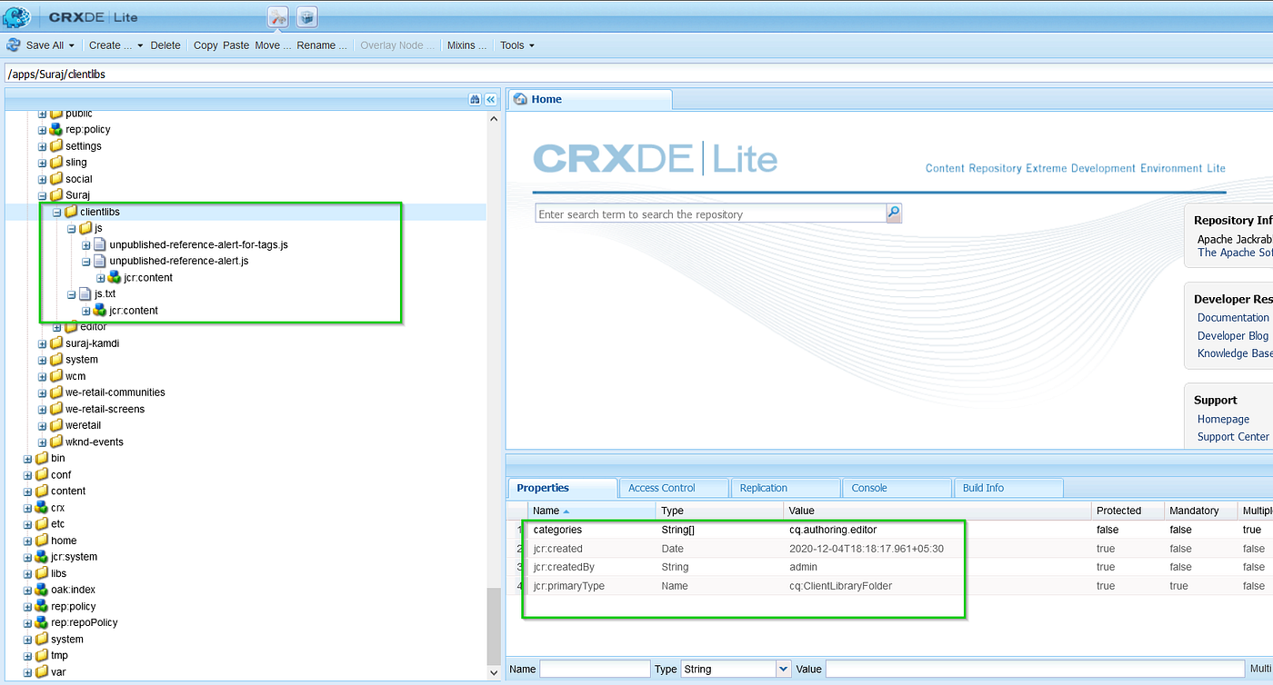
Task: Open the Package Manager cube icon
Action: [307, 16]
